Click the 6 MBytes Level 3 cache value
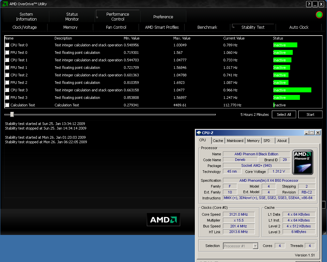Viewport: 327px width, 262px height. 299,232
